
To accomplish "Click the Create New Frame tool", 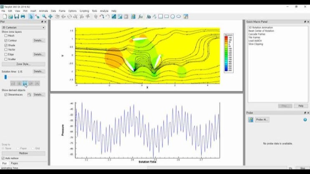I will [x=186, y=17].
